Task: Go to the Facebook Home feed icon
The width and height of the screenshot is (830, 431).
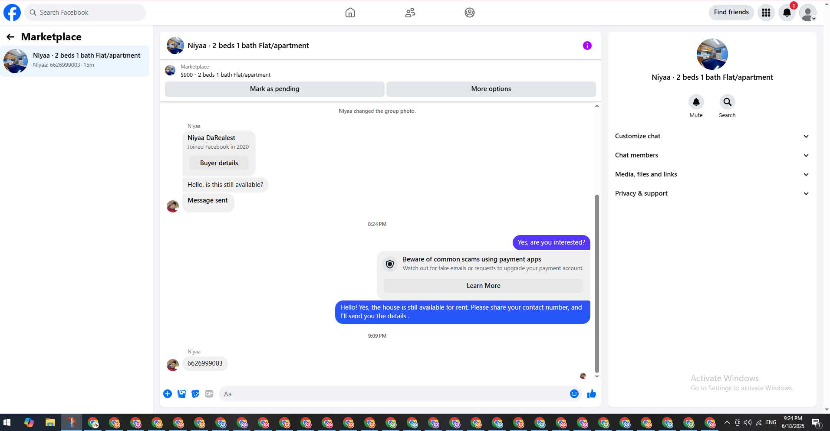Action: pyautogui.click(x=350, y=13)
